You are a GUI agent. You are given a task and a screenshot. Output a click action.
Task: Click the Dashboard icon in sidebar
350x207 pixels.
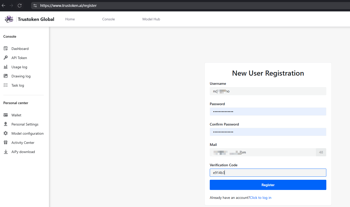coord(6,49)
